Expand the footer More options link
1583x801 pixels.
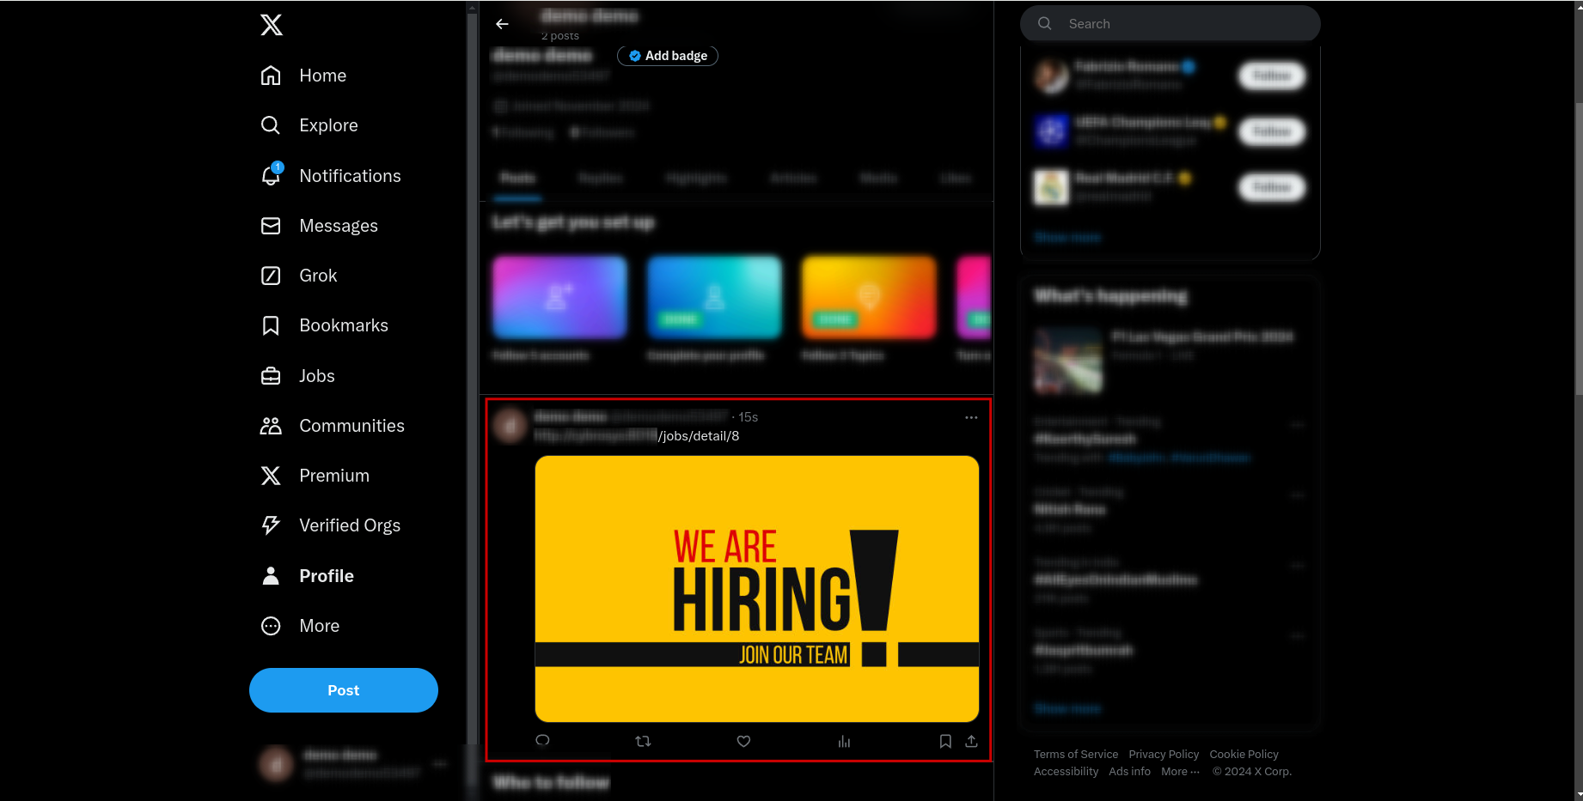pos(1180,771)
